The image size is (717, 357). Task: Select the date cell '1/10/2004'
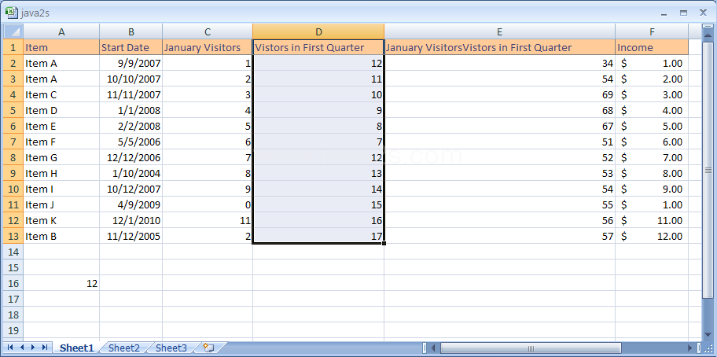point(131,173)
